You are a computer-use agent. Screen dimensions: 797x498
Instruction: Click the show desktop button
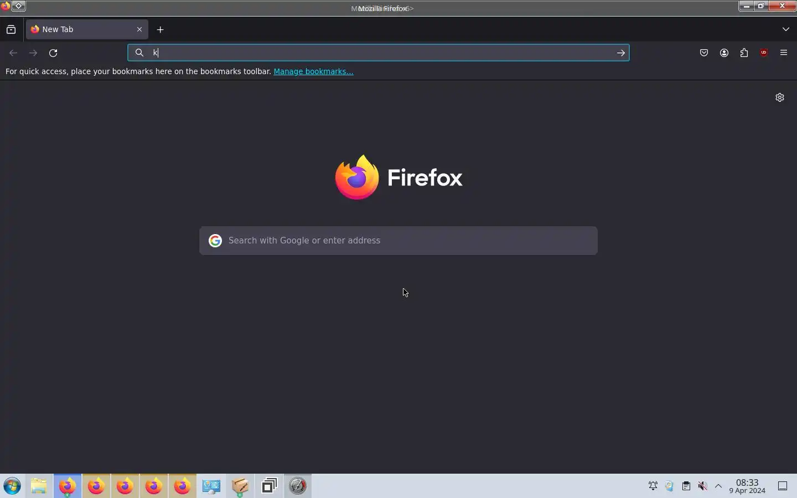pos(784,487)
